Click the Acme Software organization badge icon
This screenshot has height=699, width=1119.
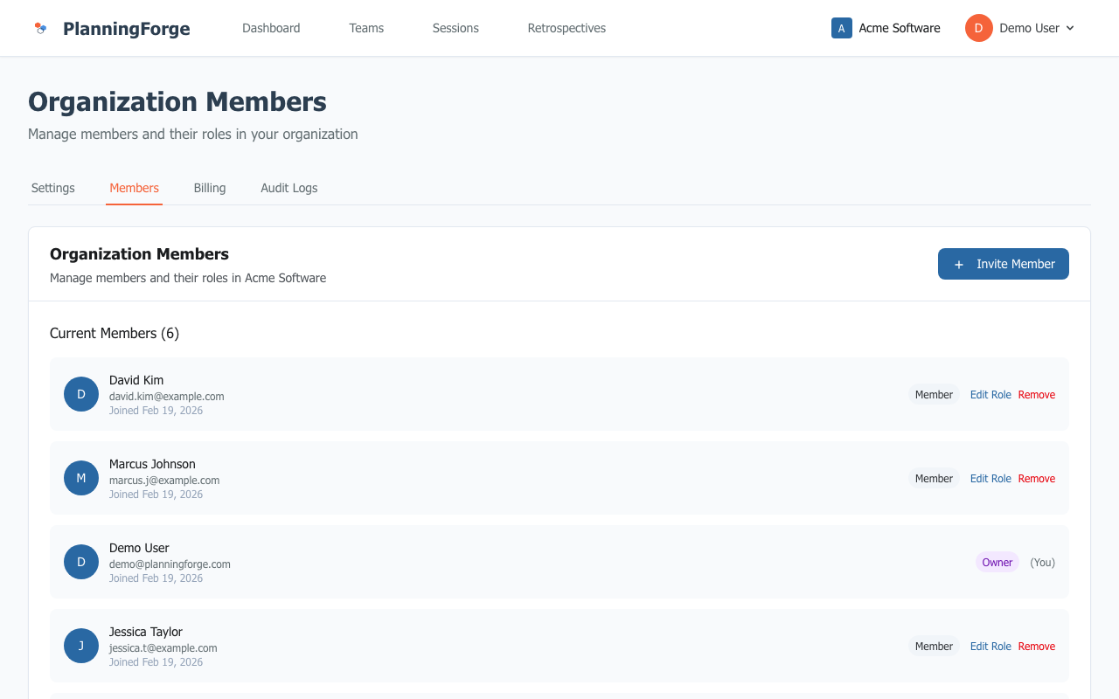coord(841,28)
